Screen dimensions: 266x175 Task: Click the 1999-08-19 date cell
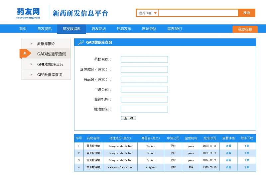pyautogui.click(x=210, y=167)
